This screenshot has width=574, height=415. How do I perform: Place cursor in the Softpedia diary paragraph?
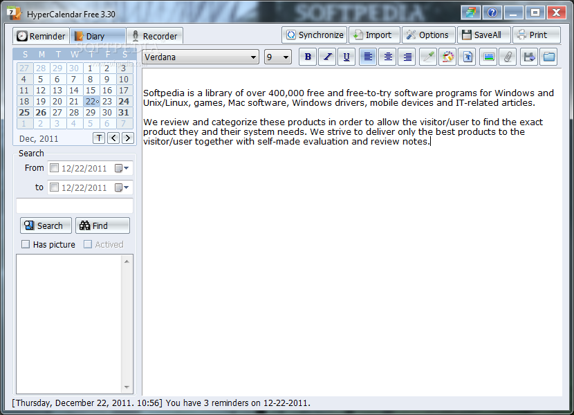click(x=348, y=98)
